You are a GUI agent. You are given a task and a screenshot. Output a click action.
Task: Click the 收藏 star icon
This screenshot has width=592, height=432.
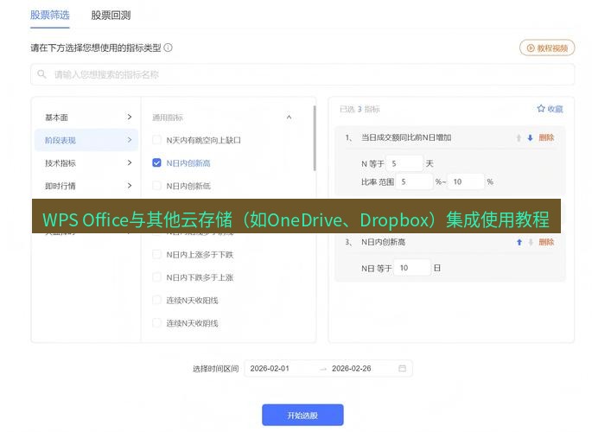pyautogui.click(x=541, y=109)
